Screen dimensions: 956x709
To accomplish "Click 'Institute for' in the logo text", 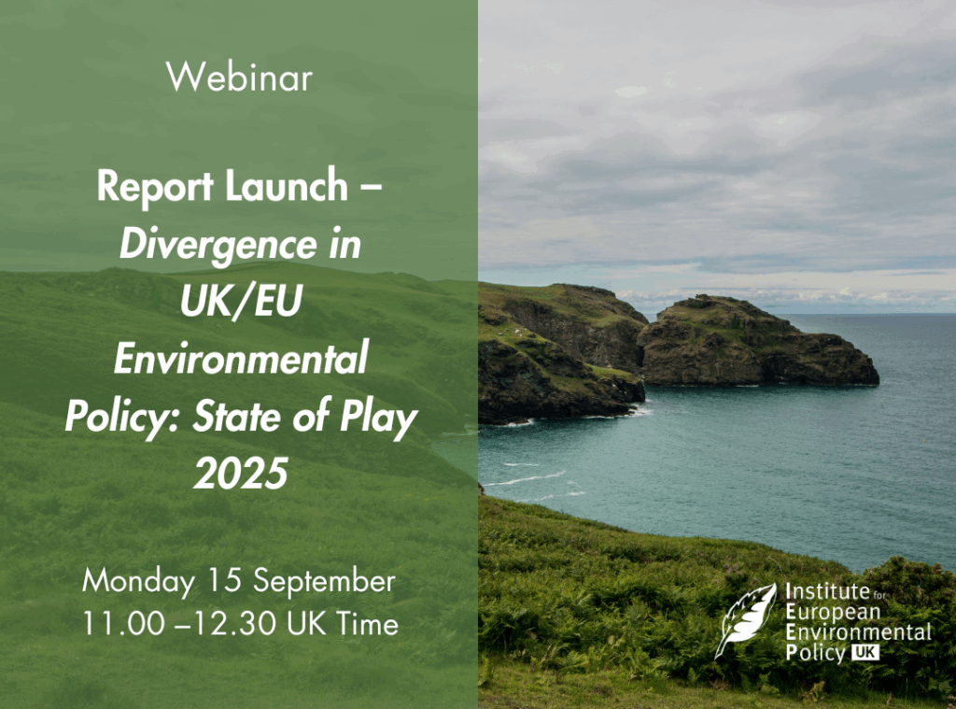I will tap(828, 592).
